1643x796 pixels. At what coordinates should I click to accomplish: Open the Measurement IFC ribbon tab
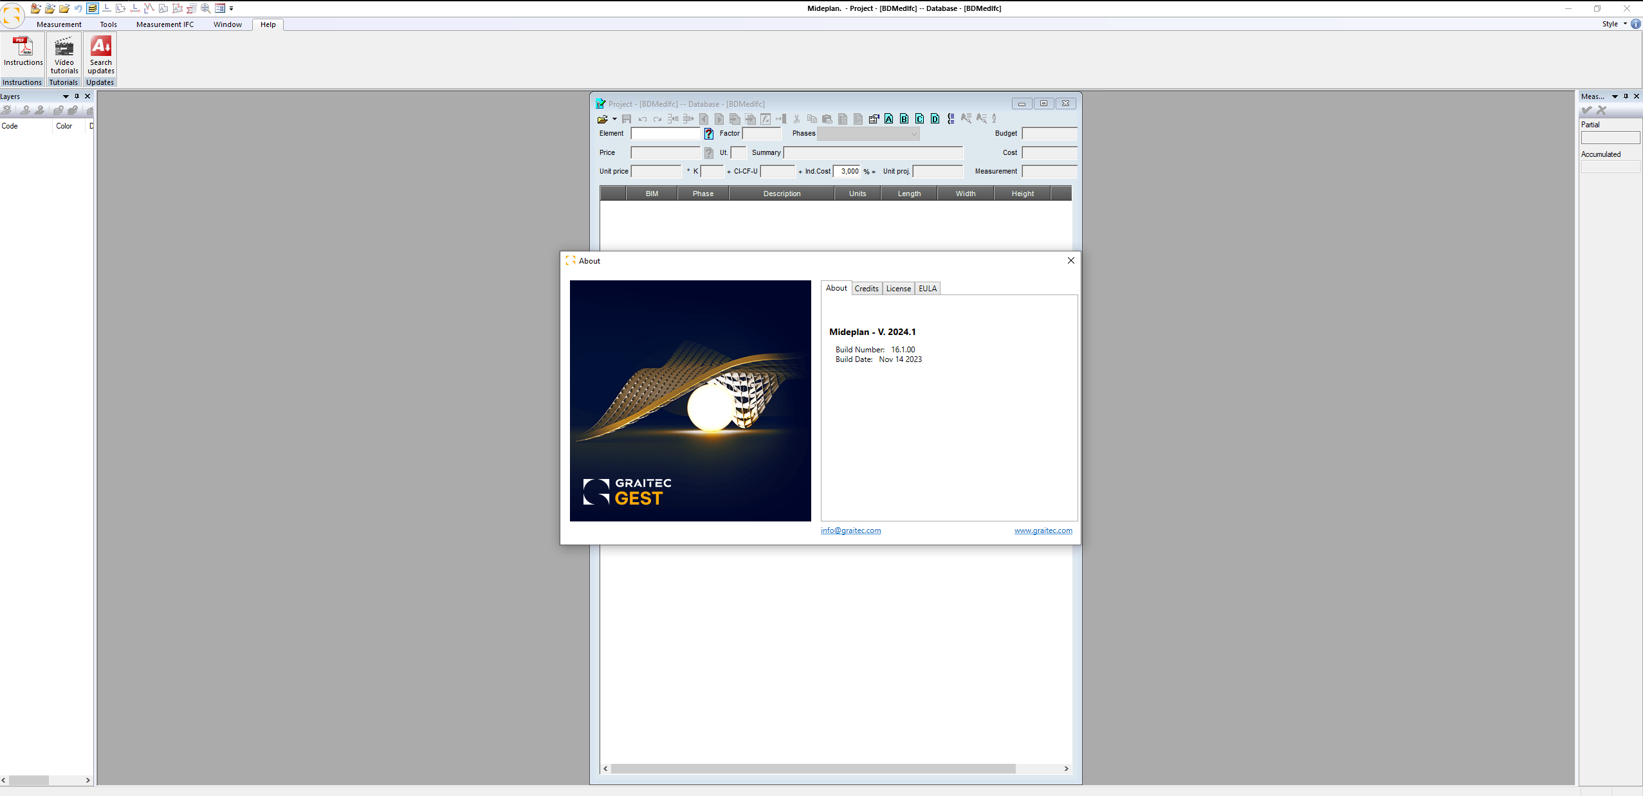(165, 24)
